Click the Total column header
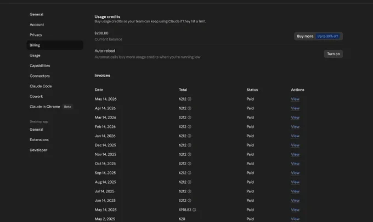 pos(183,90)
